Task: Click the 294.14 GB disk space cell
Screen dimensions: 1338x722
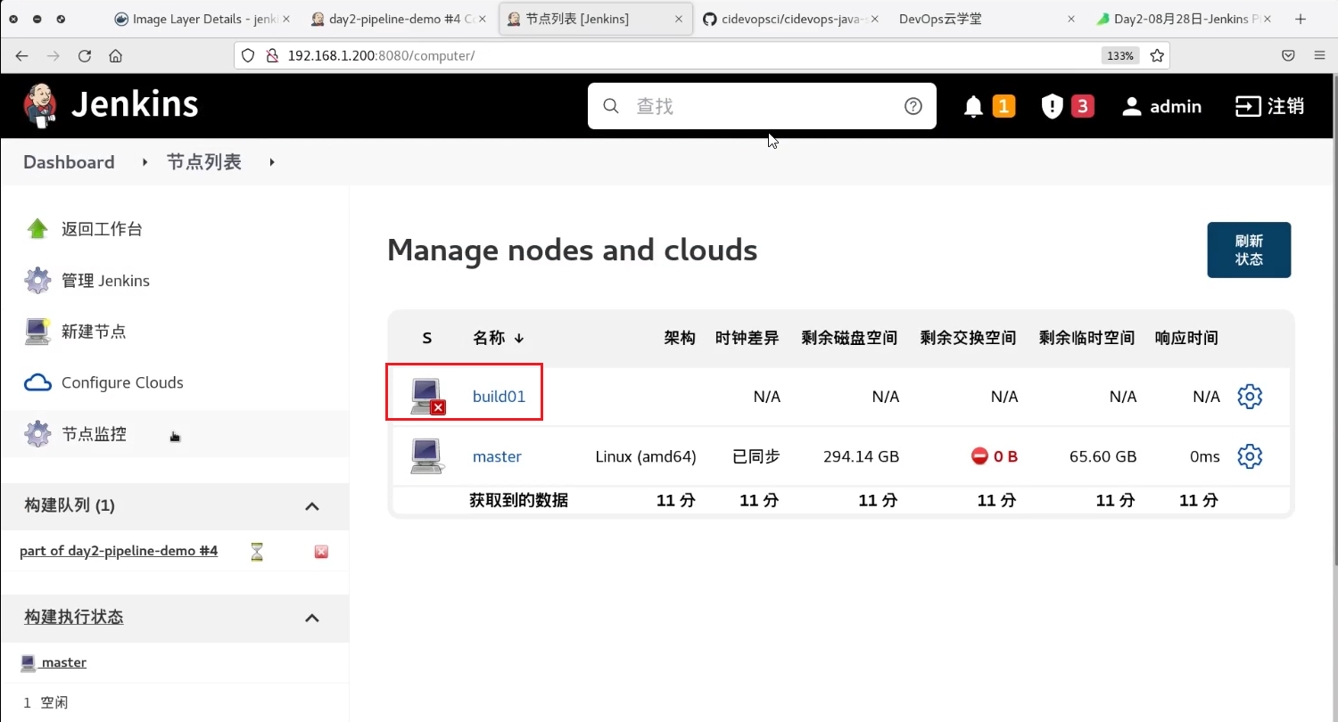Action: [x=861, y=456]
